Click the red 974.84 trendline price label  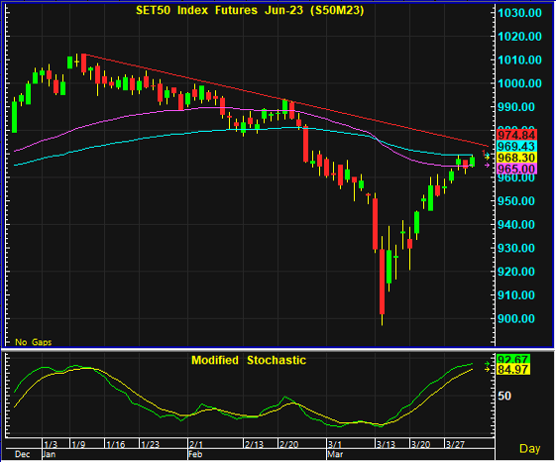[517, 135]
